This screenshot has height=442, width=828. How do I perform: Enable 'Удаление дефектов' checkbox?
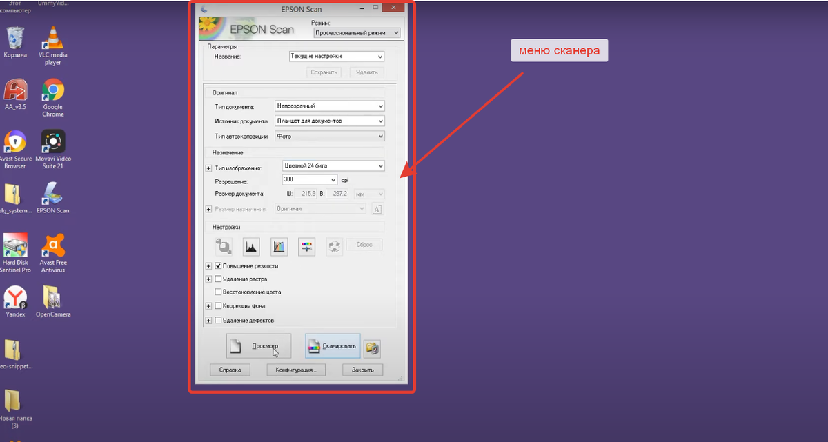coord(218,320)
